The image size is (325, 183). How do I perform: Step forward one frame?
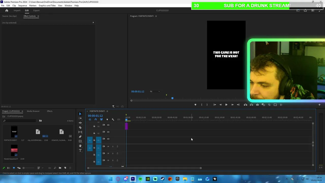(232, 105)
